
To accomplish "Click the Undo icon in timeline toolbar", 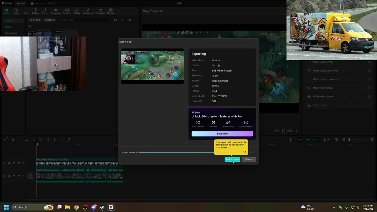I will tap(26, 140).
